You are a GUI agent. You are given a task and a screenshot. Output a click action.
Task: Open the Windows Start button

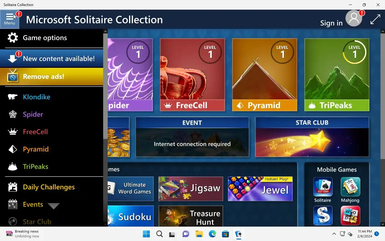click(x=146, y=234)
